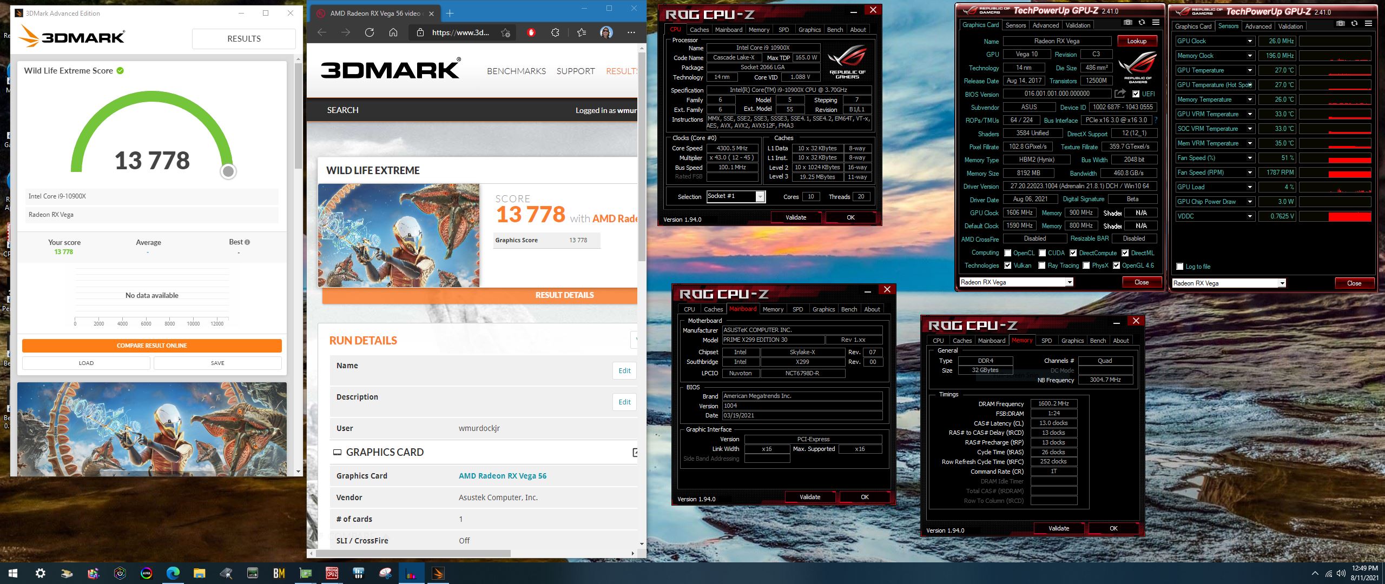Open Memory Clock sensor dropdown

coord(1249,56)
